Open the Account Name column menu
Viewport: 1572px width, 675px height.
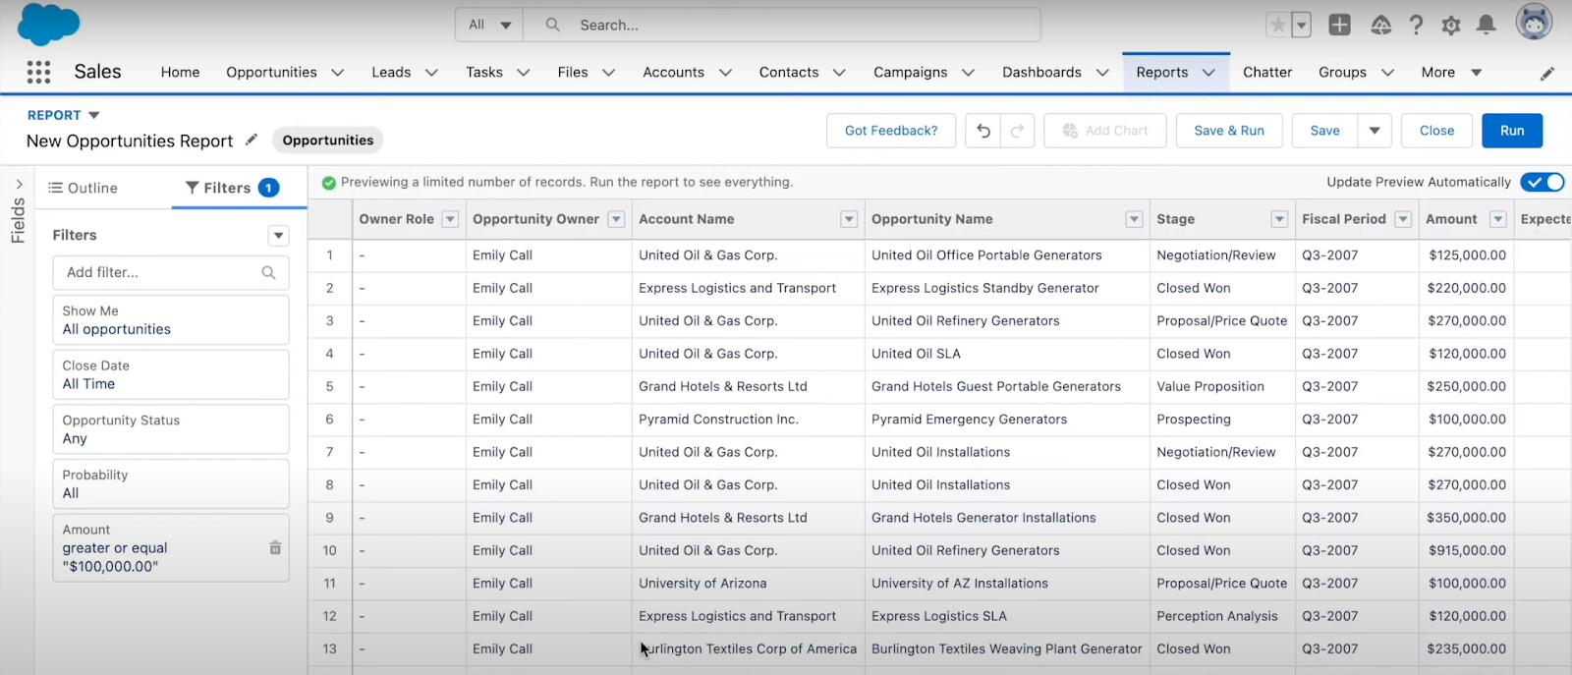point(849,219)
